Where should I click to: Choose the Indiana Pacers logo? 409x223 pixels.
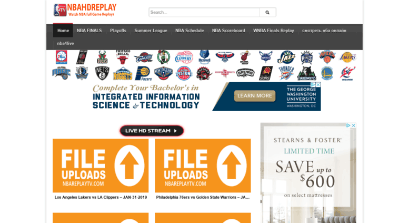tap(143, 73)
